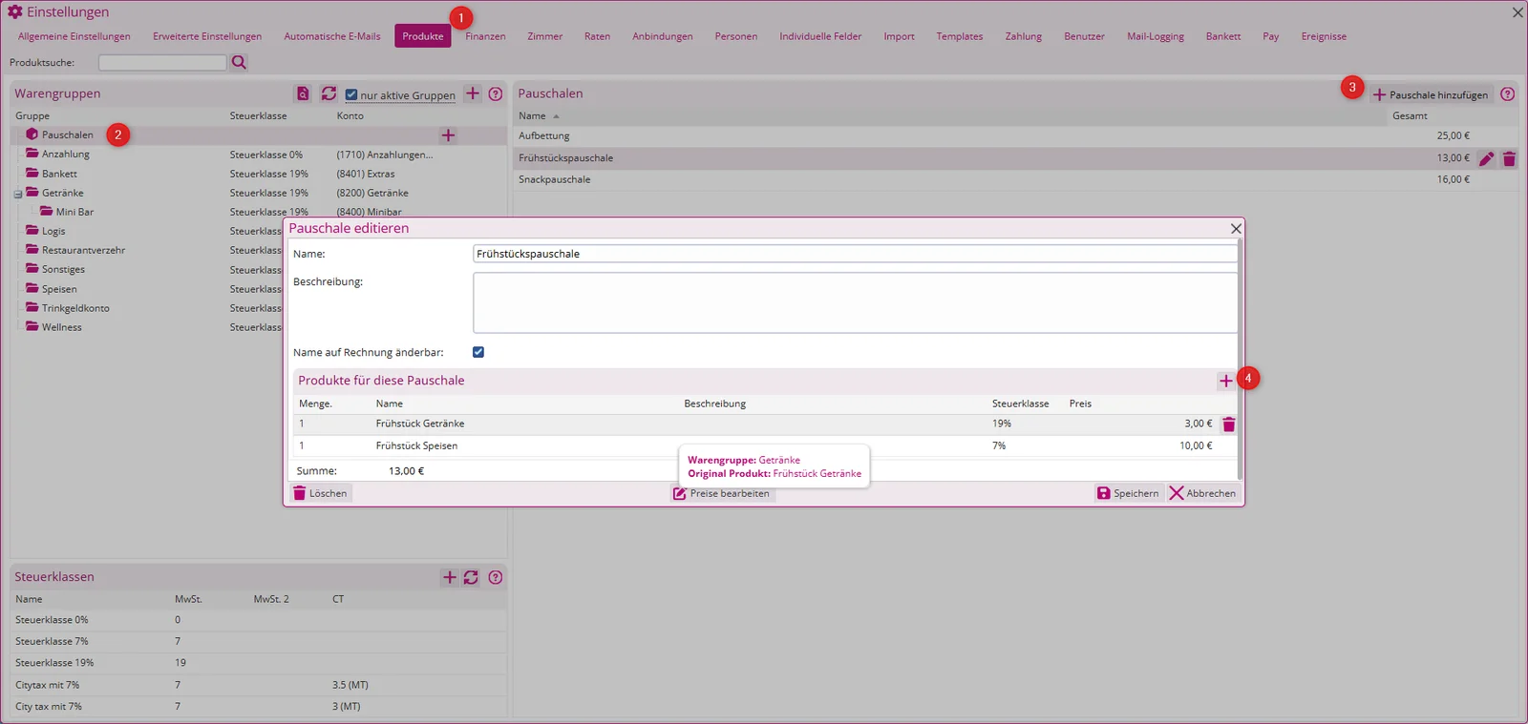Add a new Steuerklasse with the plus icon
Screen dimensions: 1528x724
[450, 577]
